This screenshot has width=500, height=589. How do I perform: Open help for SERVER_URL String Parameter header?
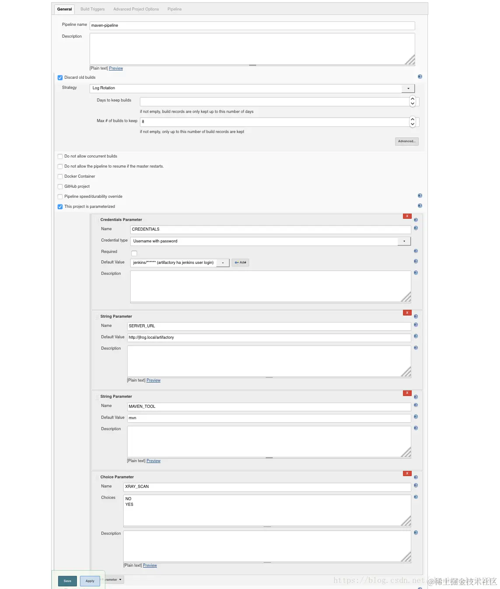click(x=416, y=316)
